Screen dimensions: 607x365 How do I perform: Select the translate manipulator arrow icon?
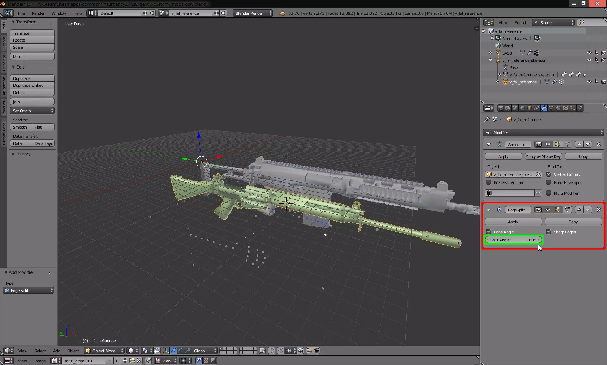coord(173,351)
